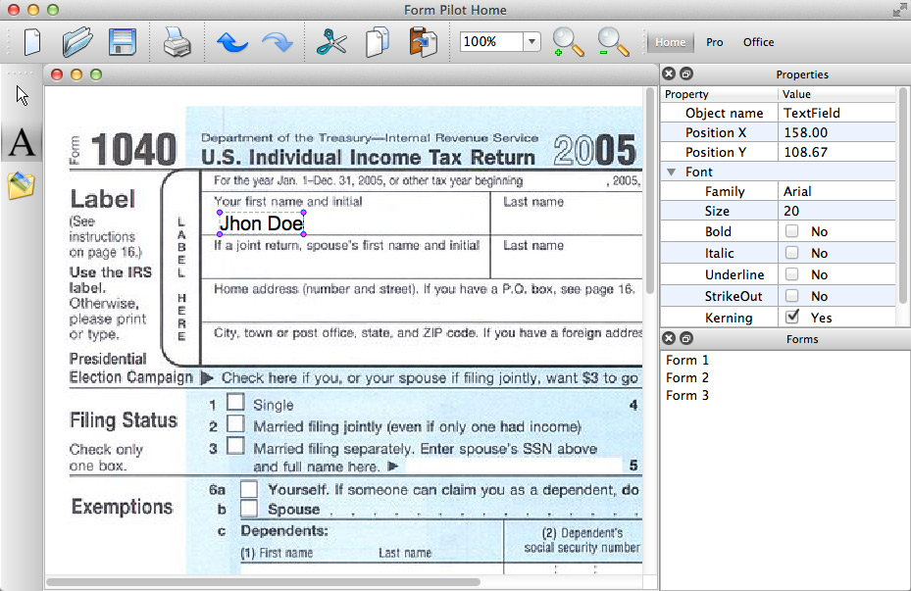Close the inner document window with red button
The height and width of the screenshot is (591, 911).
[x=57, y=74]
